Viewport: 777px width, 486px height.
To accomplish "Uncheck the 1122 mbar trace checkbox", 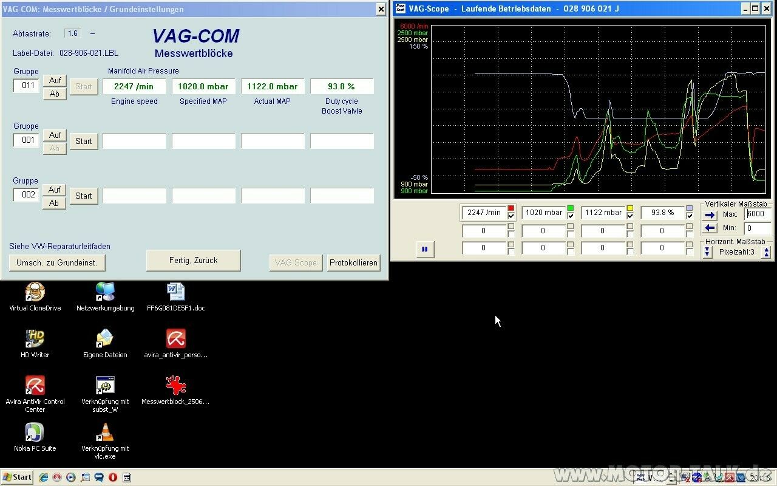I will (x=630, y=216).
